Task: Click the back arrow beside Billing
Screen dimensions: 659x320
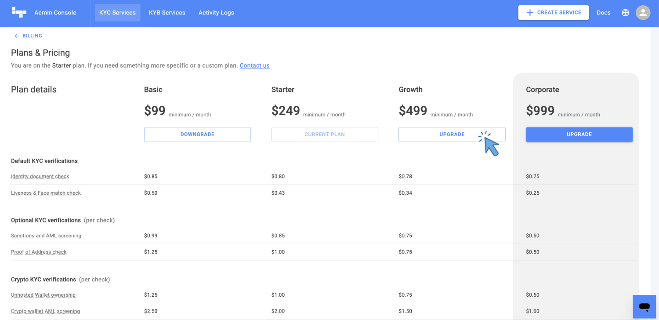Action: (17, 36)
